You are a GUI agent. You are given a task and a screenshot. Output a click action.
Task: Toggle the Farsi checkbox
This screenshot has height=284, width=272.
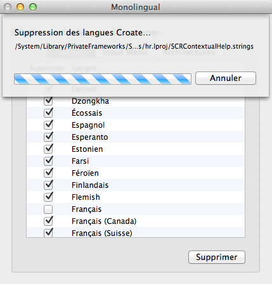coord(48,161)
